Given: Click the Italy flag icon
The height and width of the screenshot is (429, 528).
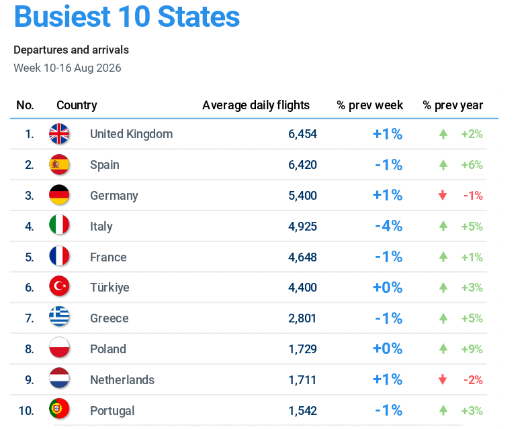Looking at the screenshot, I should click(59, 225).
